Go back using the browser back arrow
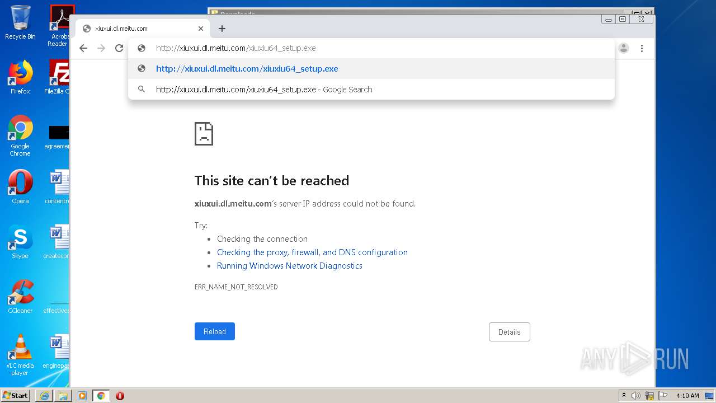This screenshot has height=403, width=716. pyautogui.click(x=83, y=48)
